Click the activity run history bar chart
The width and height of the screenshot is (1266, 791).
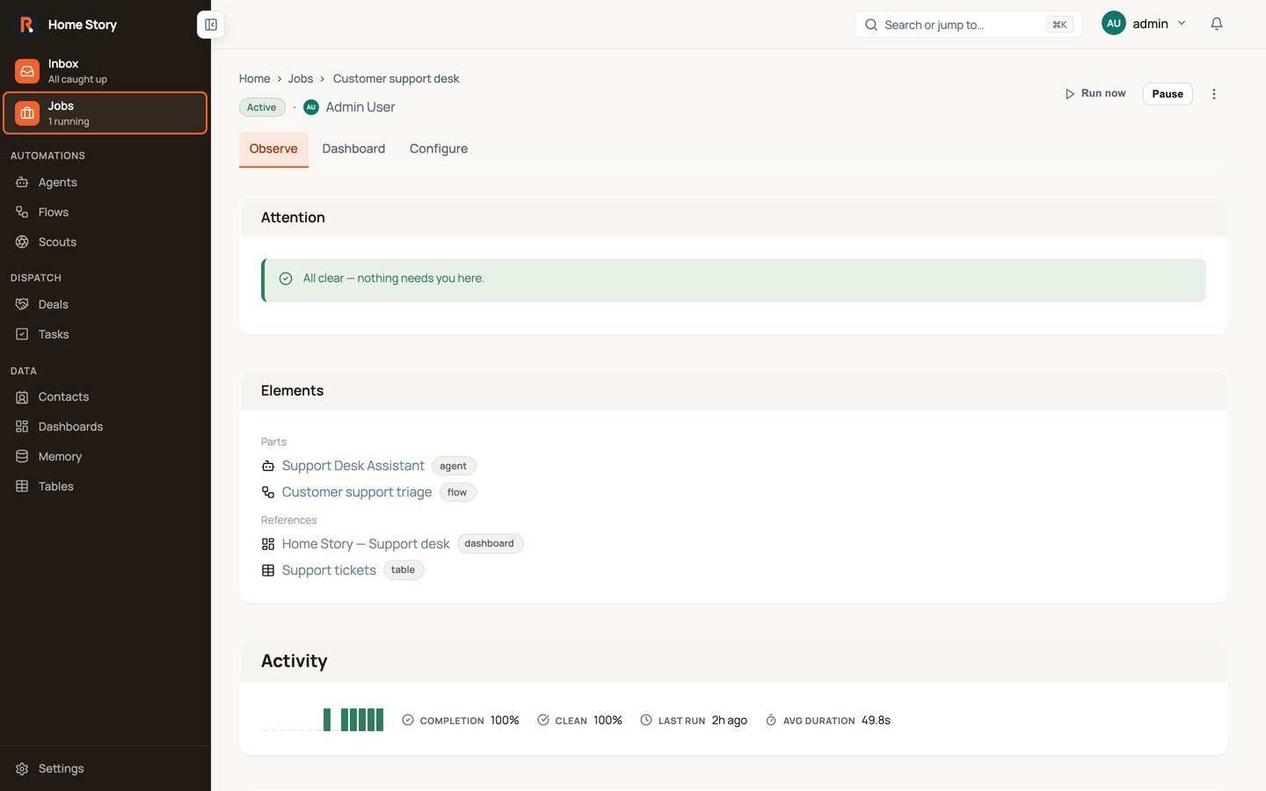pyautogui.click(x=323, y=720)
